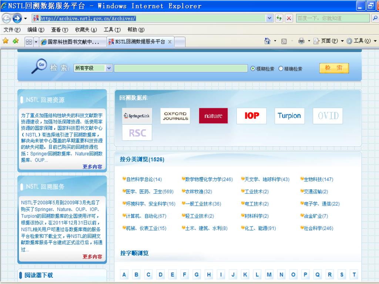Browse journals starting with letter M
Image resolution: width=379 pixels, height=284 pixels.
269,274
